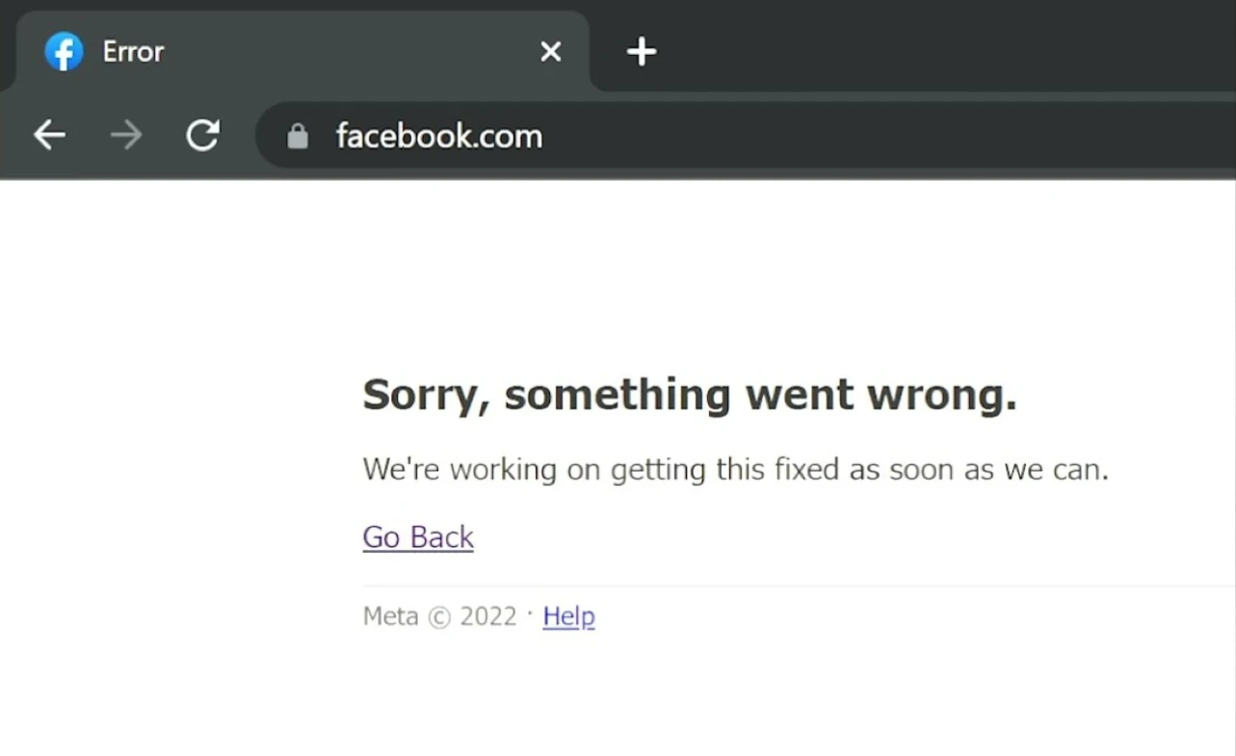Click the "We're working on getting this fixed" sentence
Viewport: 1236px width, 756px height.
click(x=735, y=470)
